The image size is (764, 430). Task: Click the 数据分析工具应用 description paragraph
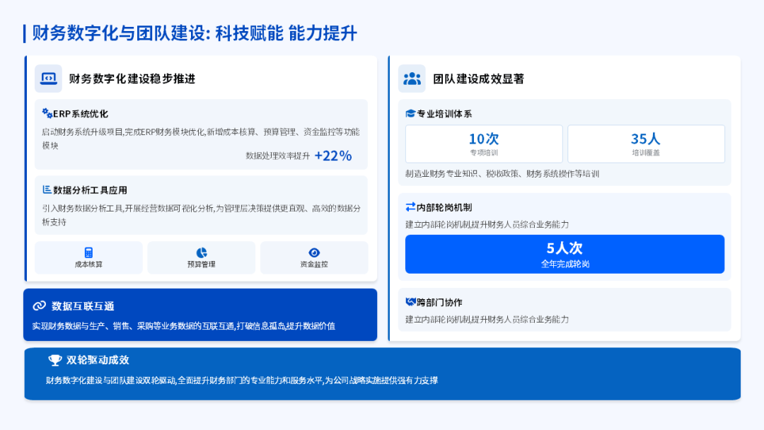click(x=201, y=214)
